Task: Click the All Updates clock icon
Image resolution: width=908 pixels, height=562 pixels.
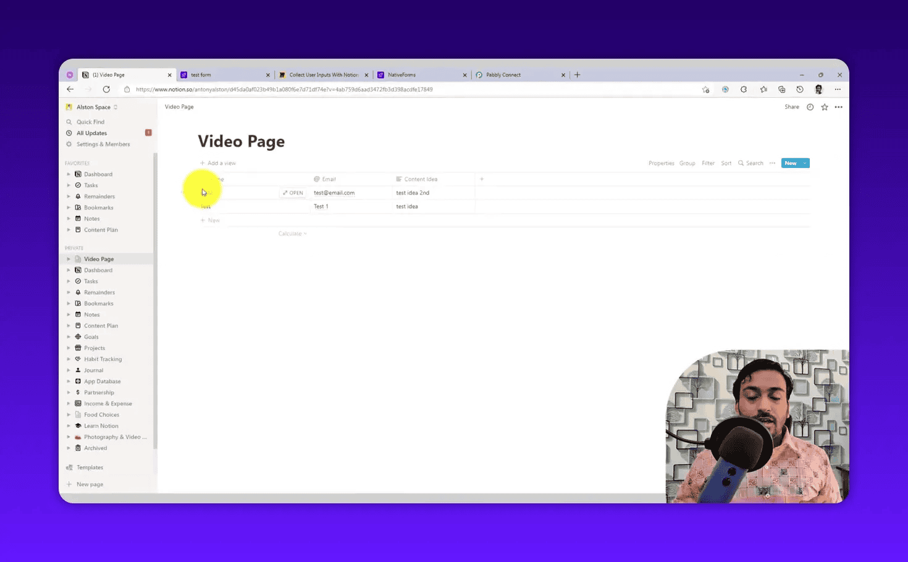Action: pyautogui.click(x=70, y=133)
